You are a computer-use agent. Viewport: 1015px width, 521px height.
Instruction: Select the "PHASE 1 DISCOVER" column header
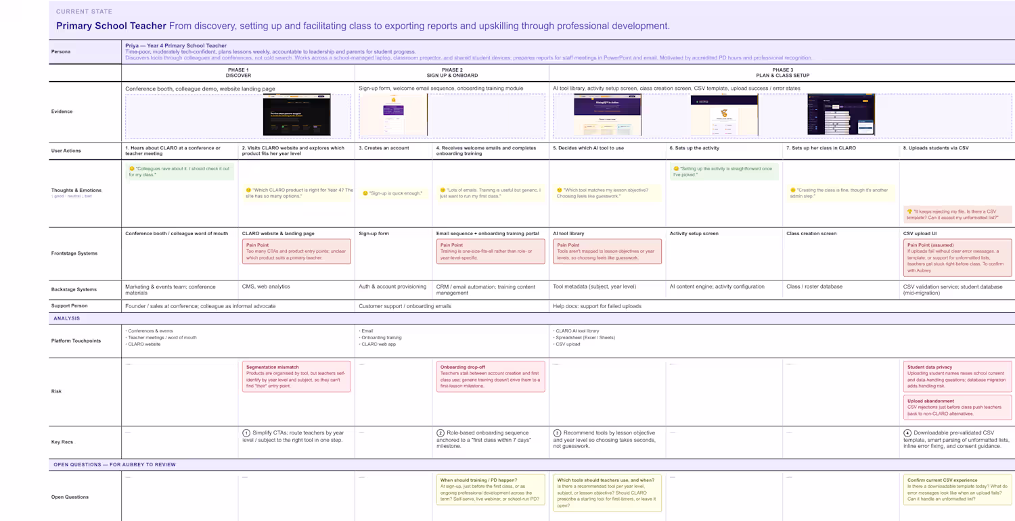pos(238,73)
